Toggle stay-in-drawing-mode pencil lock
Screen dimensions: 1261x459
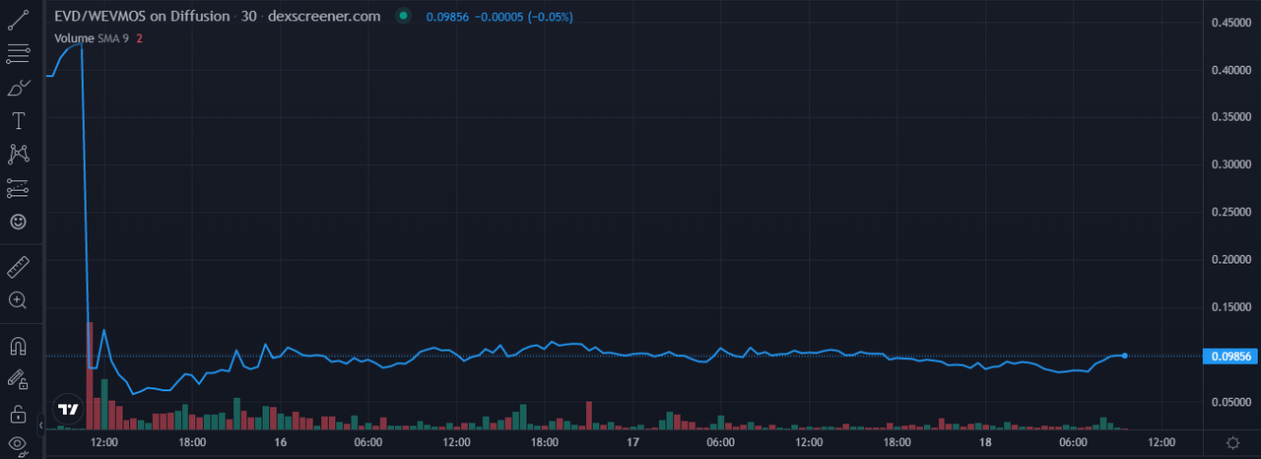pyautogui.click(x=18, y=379)
